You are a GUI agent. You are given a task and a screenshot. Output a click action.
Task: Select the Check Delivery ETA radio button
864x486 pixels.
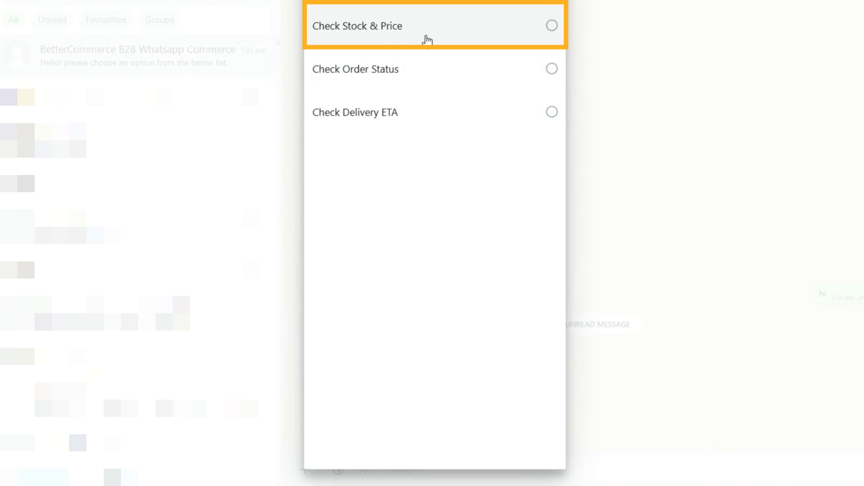551,112
